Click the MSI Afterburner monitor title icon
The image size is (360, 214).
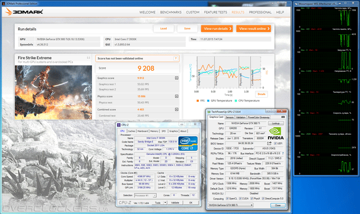coord(296,3)
